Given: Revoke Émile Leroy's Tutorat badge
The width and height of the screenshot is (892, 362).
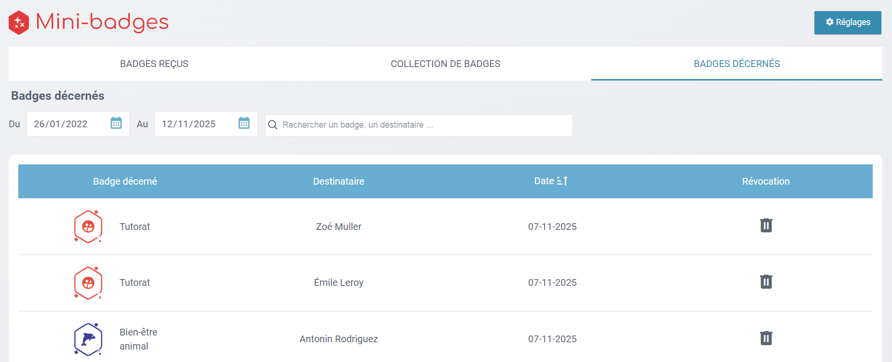Looking at the screenshot, I should [766, 282].
